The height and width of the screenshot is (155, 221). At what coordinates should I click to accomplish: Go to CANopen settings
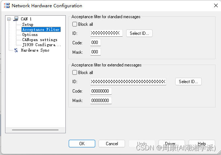(x=40, y=40)
